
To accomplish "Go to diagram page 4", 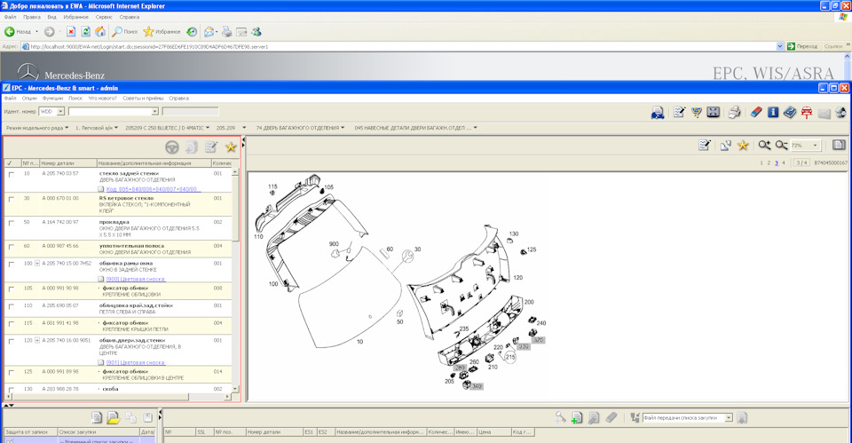I will 784,162.
